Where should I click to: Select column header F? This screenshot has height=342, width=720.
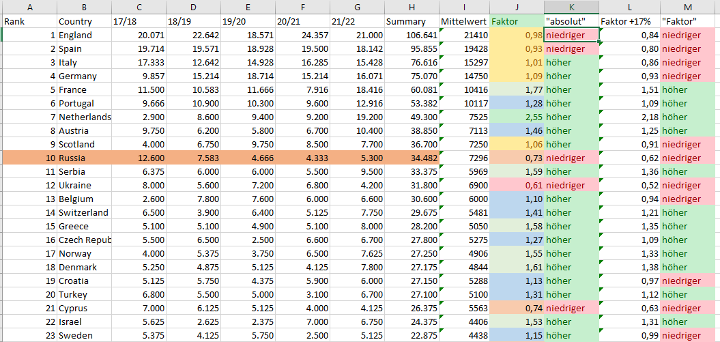click(x=303, y=7)
